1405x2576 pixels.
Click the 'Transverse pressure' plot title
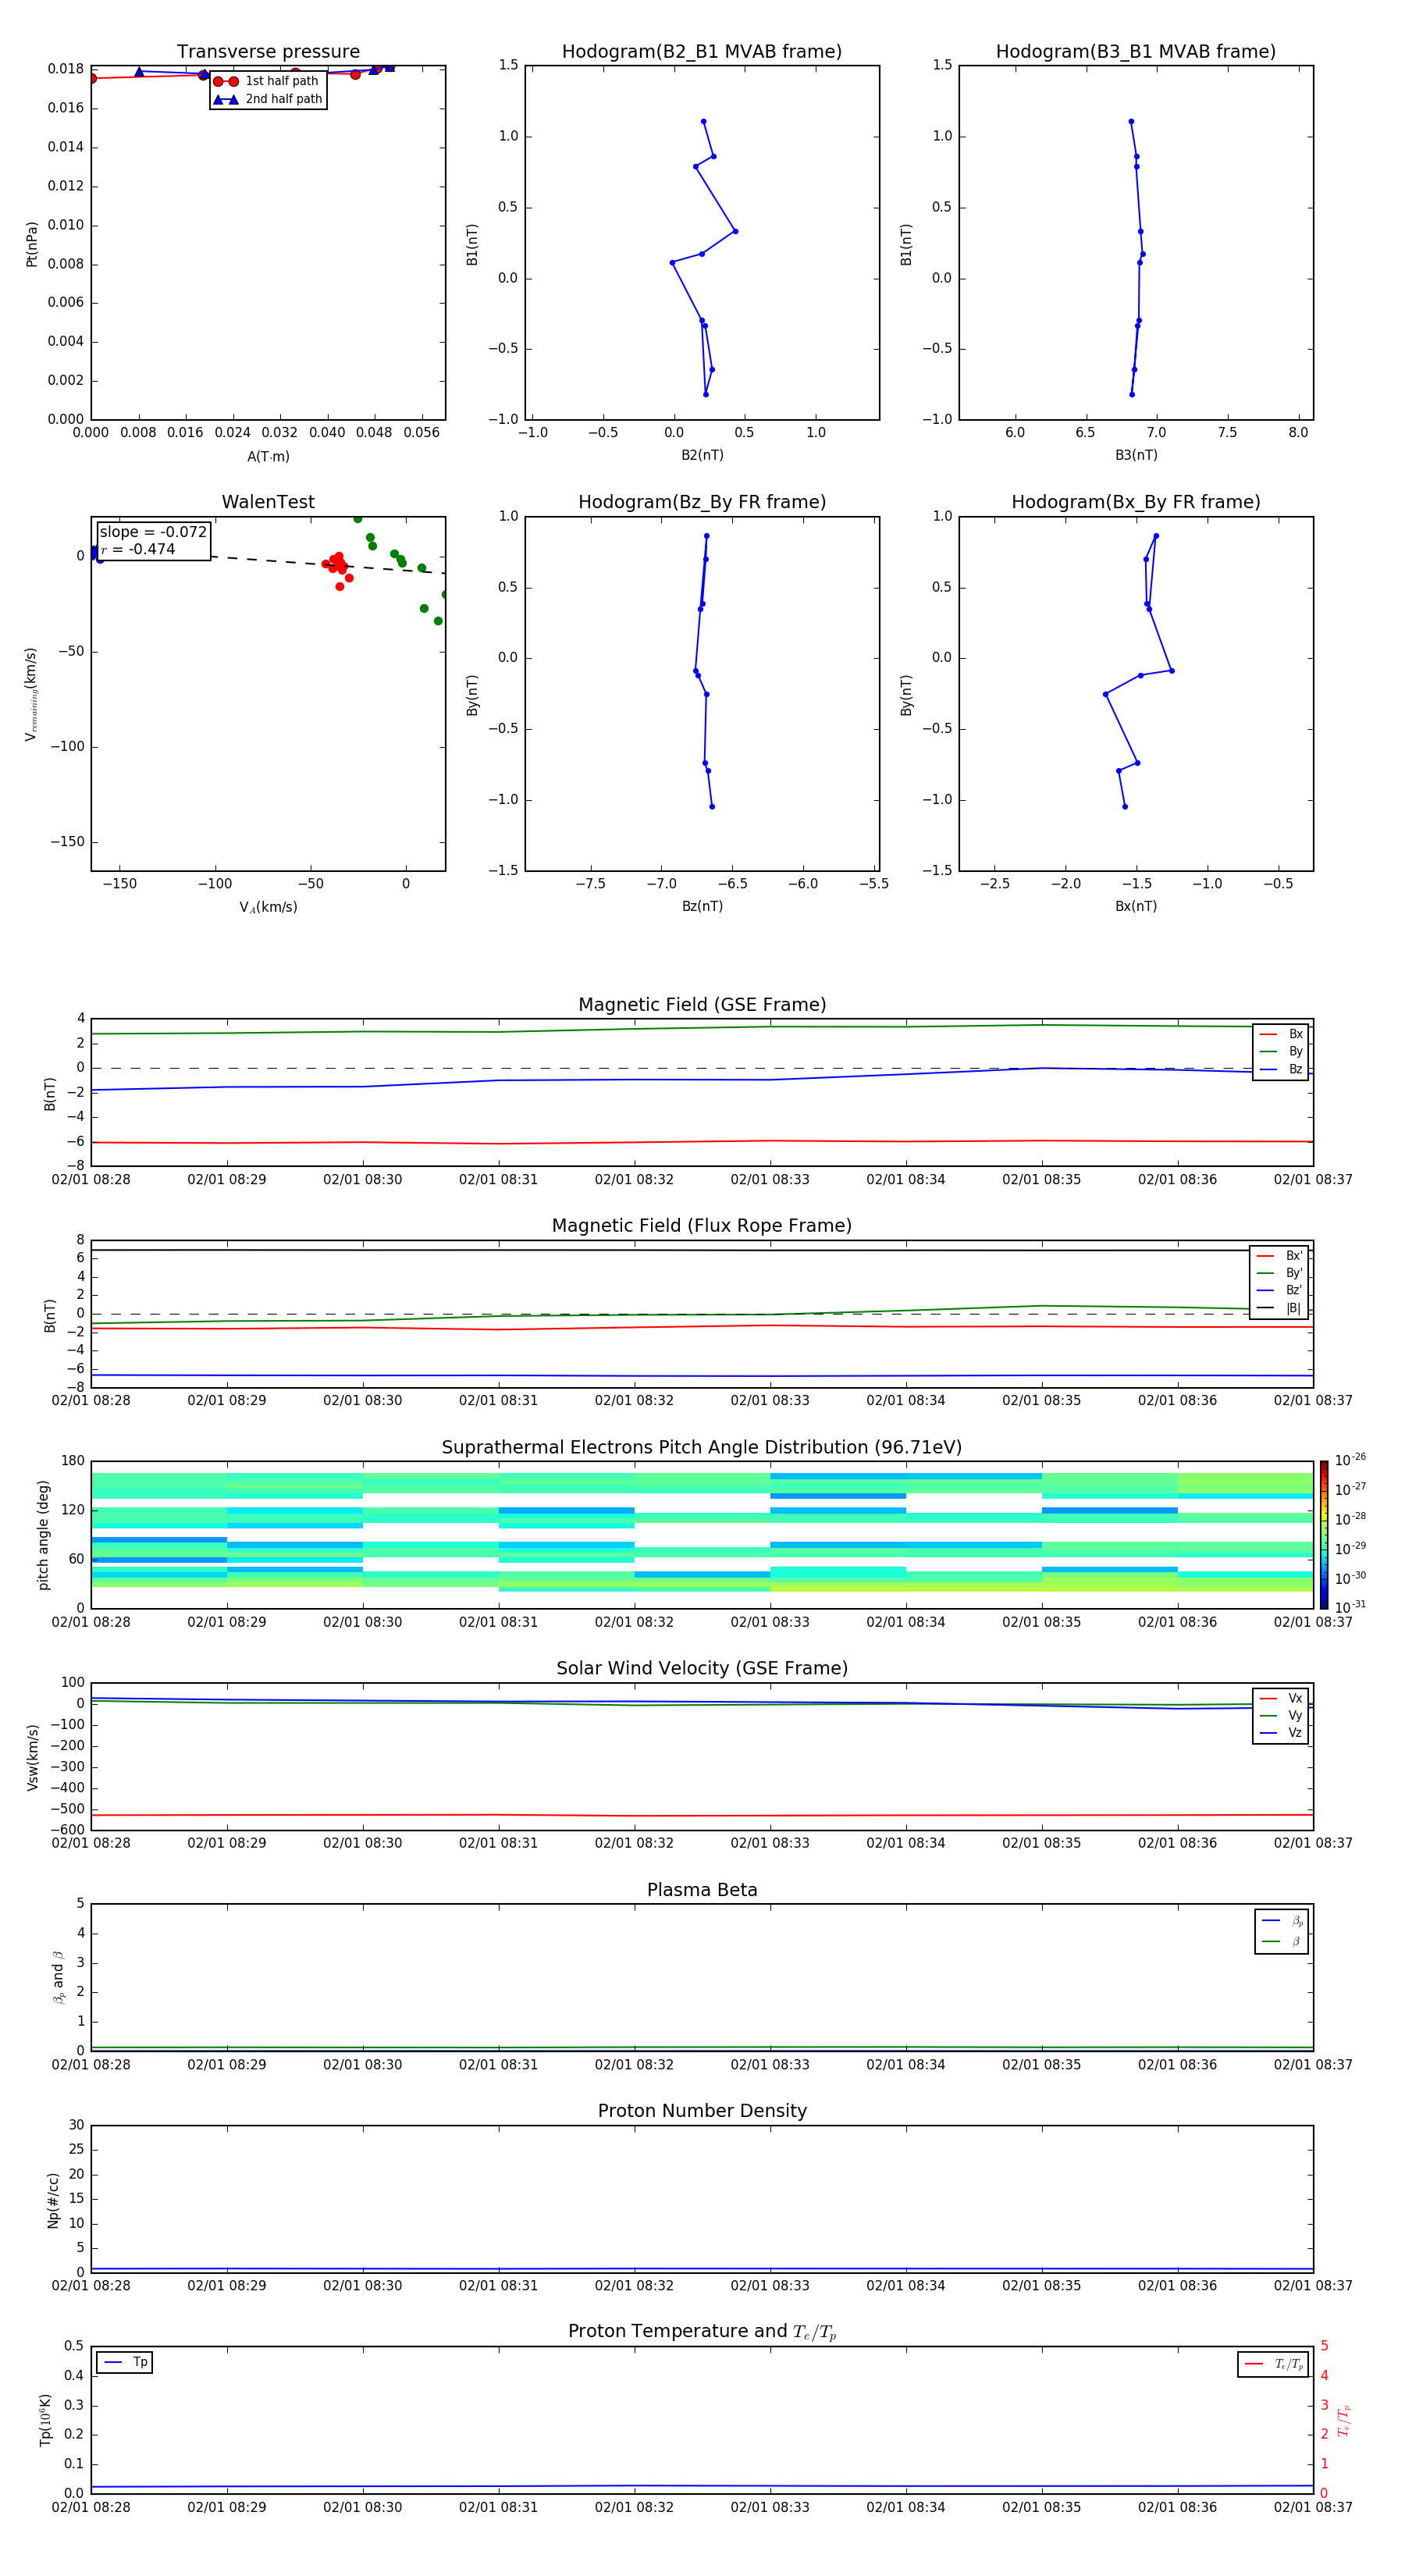(x=268, y=51)
